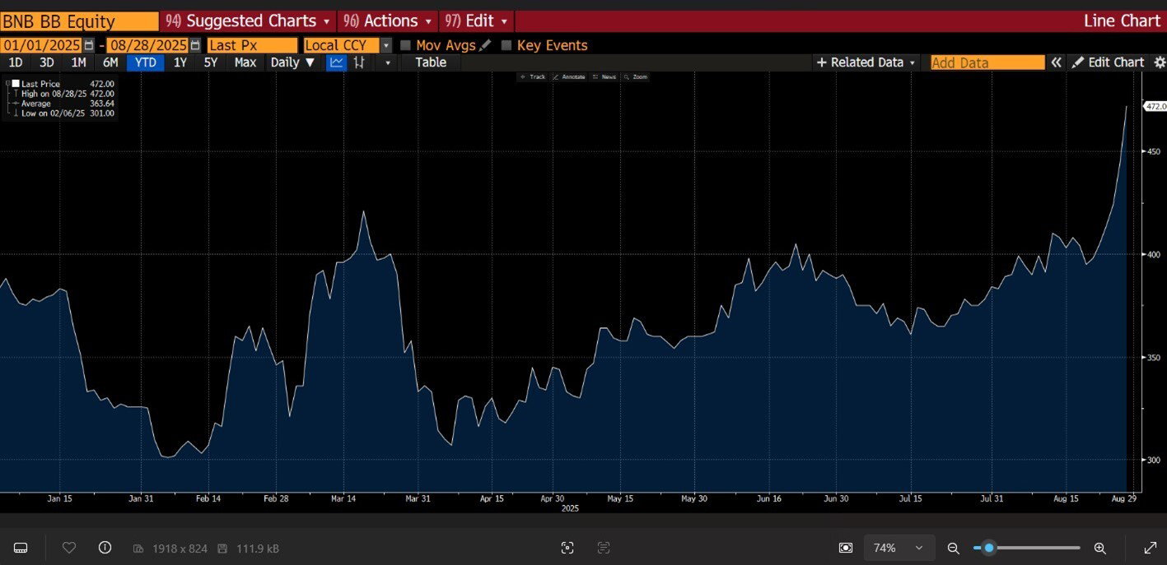Open the end date calendar picker

click(x=195, y=45)
